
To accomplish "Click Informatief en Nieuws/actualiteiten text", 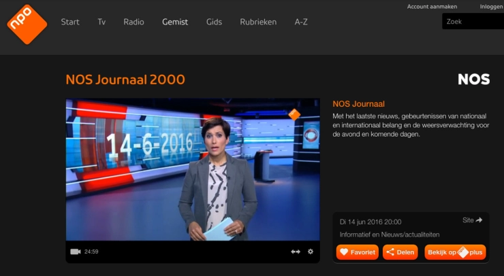I will tap(390, 235).
